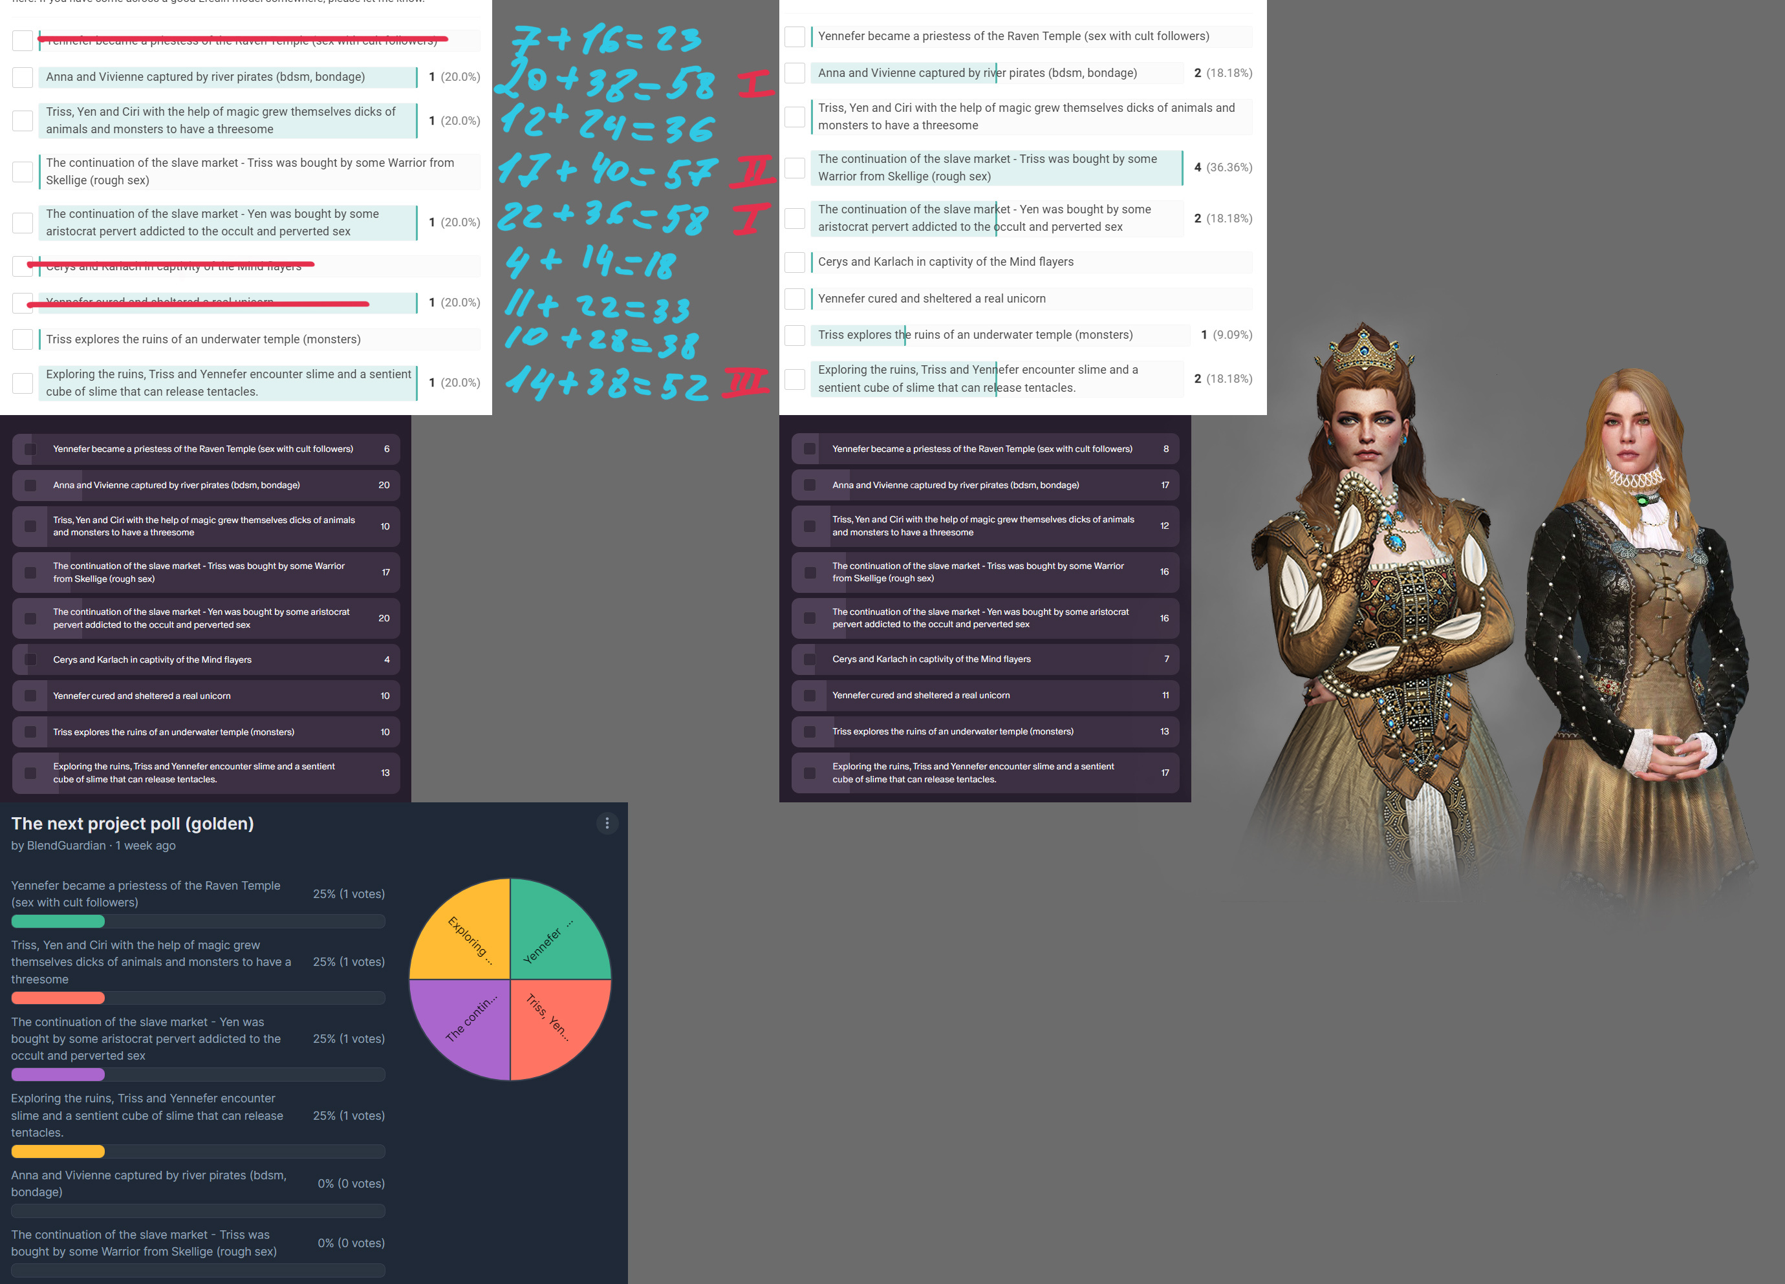Tick Triss, Yen and Ciri checkbox in top-left white poll

click(x=23, y=120)
